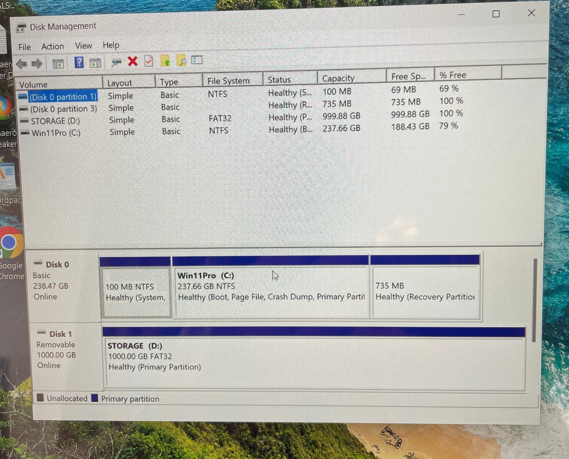Open the File menu
Viewport: 569px width, 459px height.
tap(25, 47)
